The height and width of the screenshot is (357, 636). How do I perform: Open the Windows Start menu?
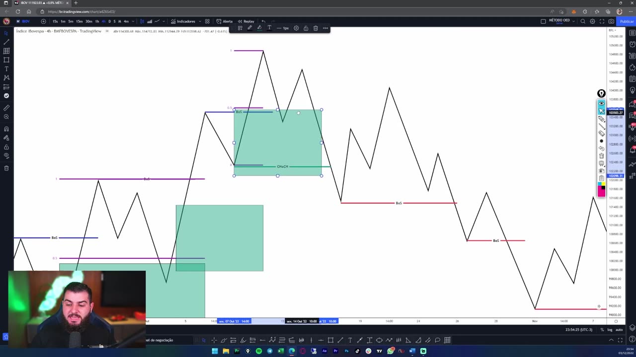point(215,351)
